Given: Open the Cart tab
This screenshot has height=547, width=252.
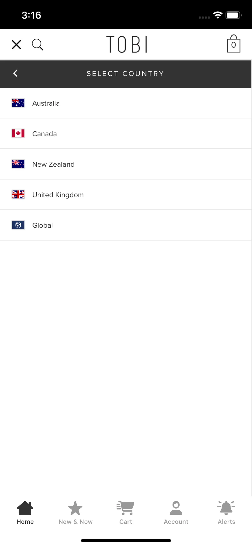Looking at the screenshot, I should (x=126, y=513).
